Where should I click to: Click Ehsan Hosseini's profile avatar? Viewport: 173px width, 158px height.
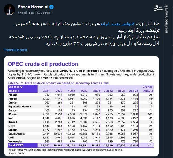[9, 9]
